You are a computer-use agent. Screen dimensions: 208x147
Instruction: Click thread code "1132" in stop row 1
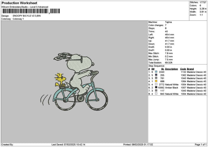point(183,72)
